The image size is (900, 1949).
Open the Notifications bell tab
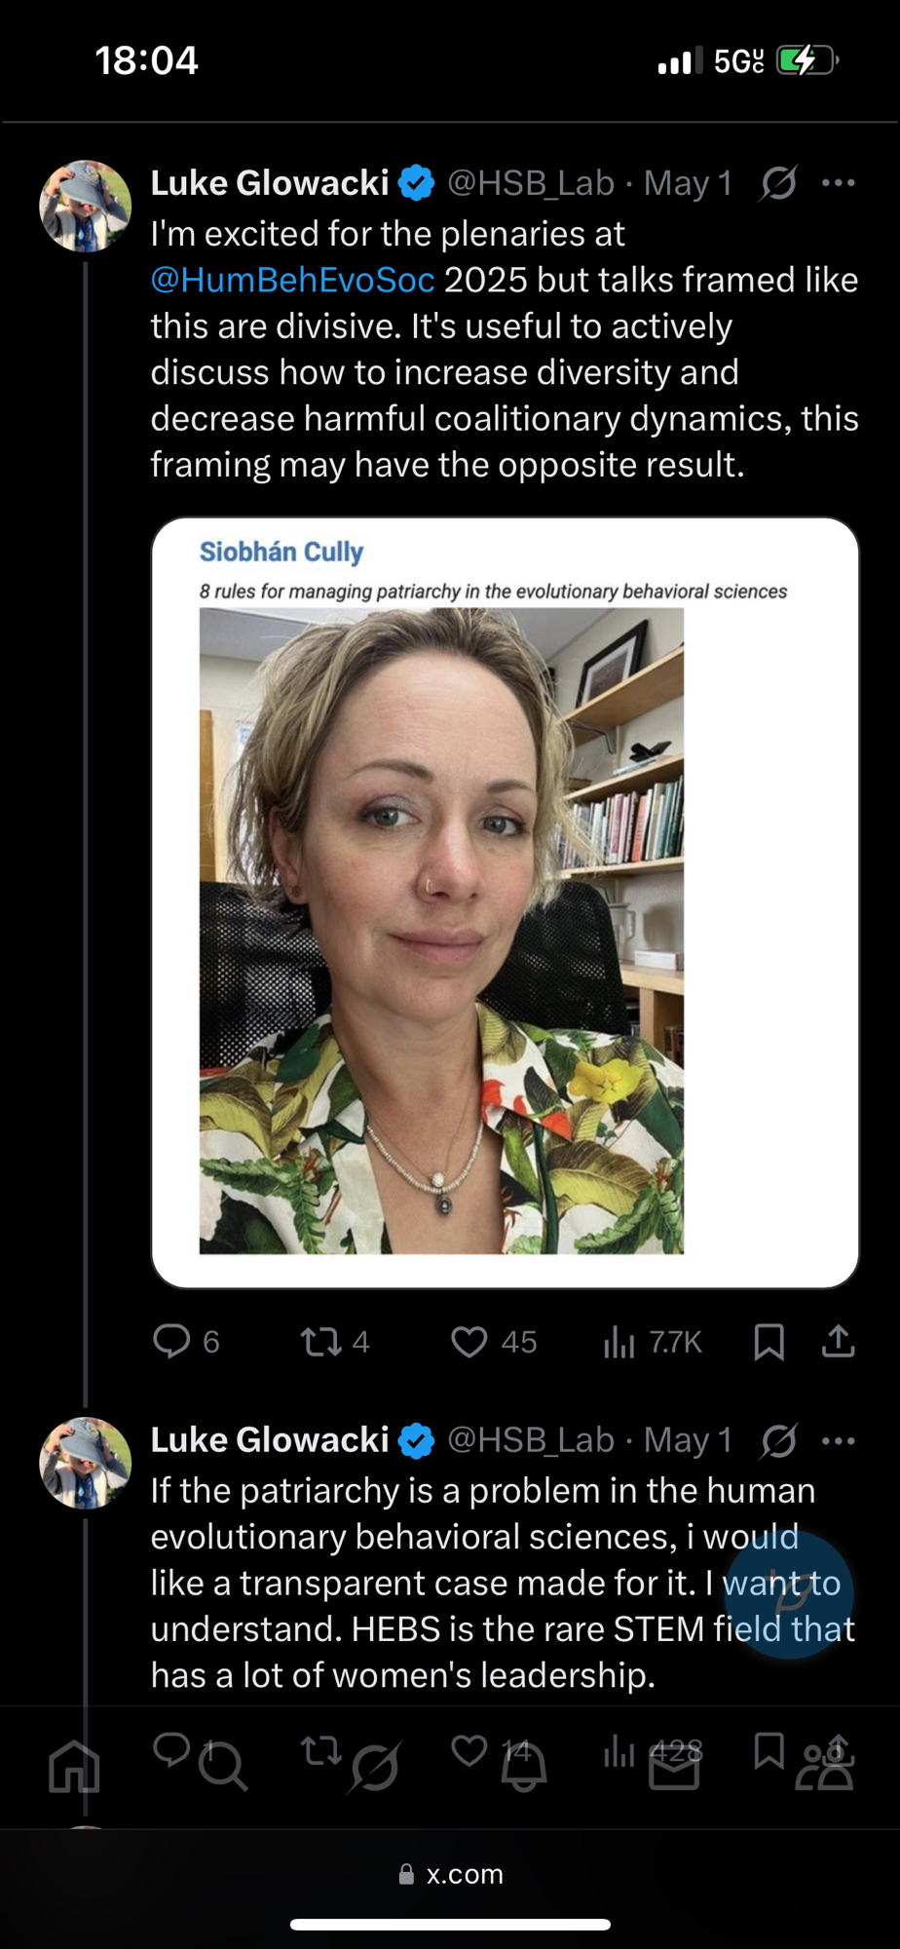pyautogui.click(x=524, y=1766)
